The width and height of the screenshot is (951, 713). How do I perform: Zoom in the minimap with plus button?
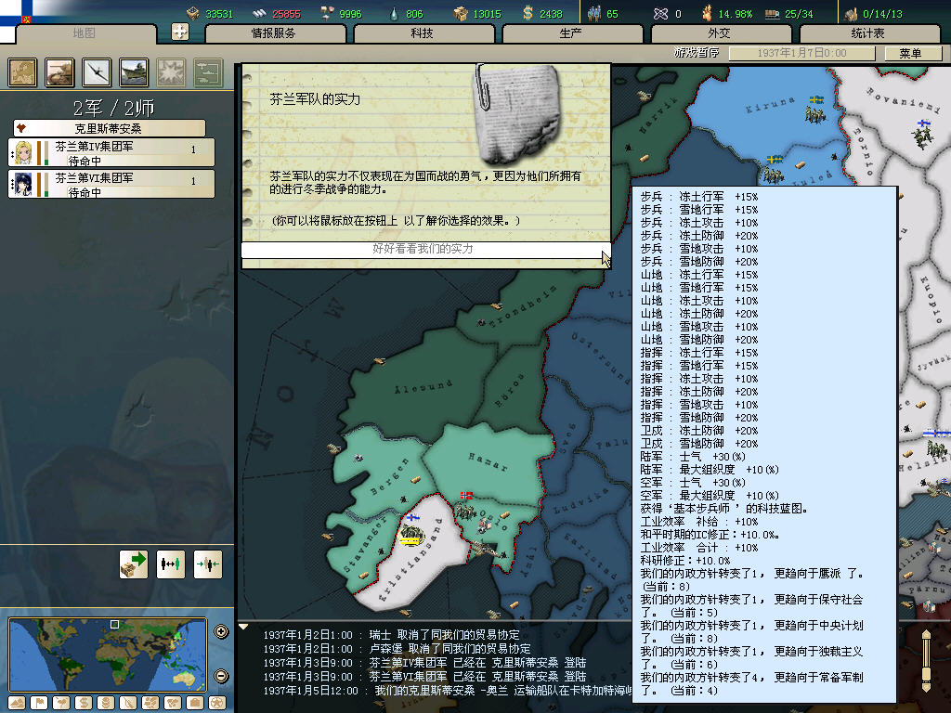click(x=221, y=632)
